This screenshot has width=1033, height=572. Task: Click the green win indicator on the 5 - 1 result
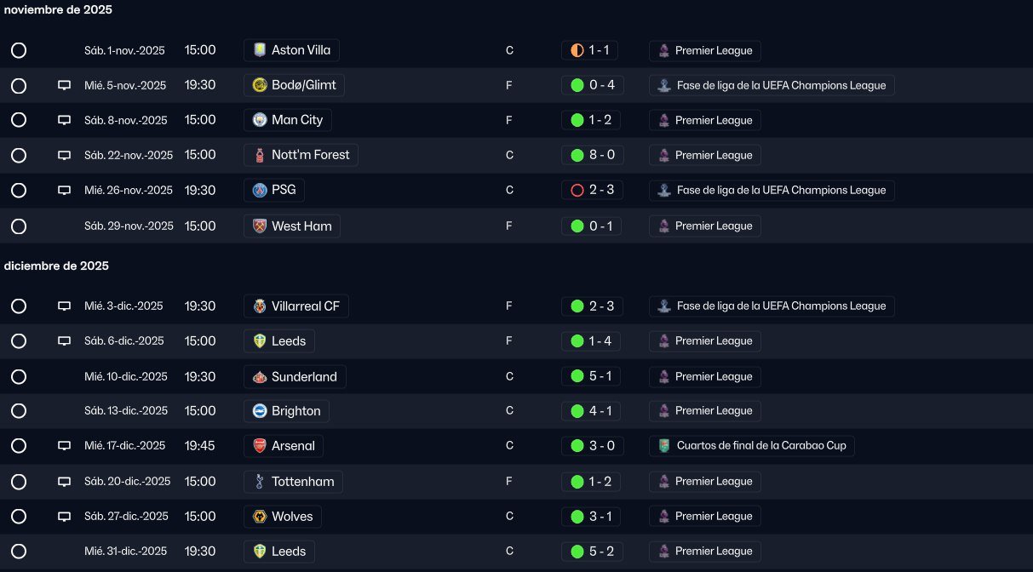(577, 376)
